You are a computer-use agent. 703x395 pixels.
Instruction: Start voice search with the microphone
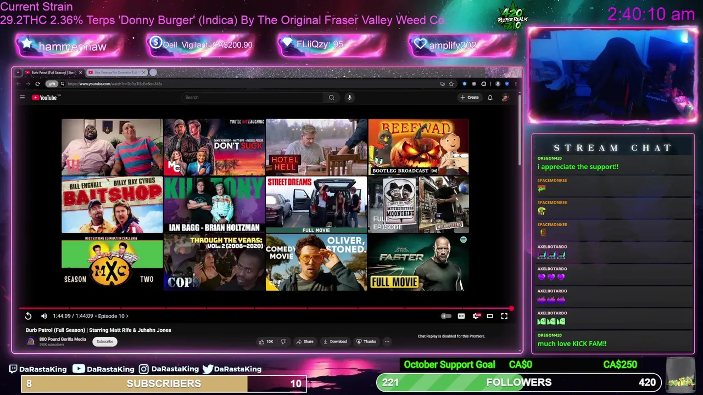(x=349, y=98)
